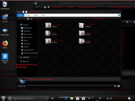The image size is (135, 101).
Task: Open quick access toolbar customize dropdown
Action: tap(29, 12)
